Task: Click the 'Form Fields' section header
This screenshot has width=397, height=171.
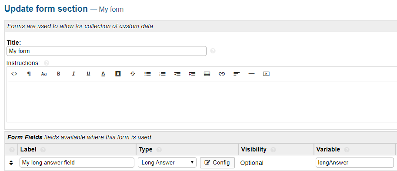Action: tap(25, 137)
